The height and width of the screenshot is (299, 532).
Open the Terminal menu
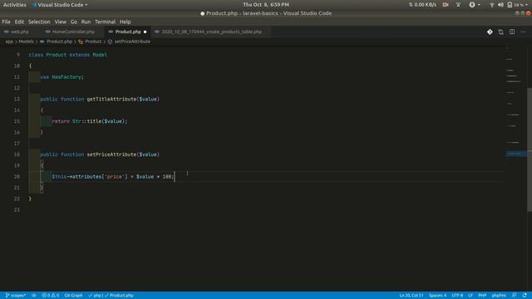click(105, 22)
